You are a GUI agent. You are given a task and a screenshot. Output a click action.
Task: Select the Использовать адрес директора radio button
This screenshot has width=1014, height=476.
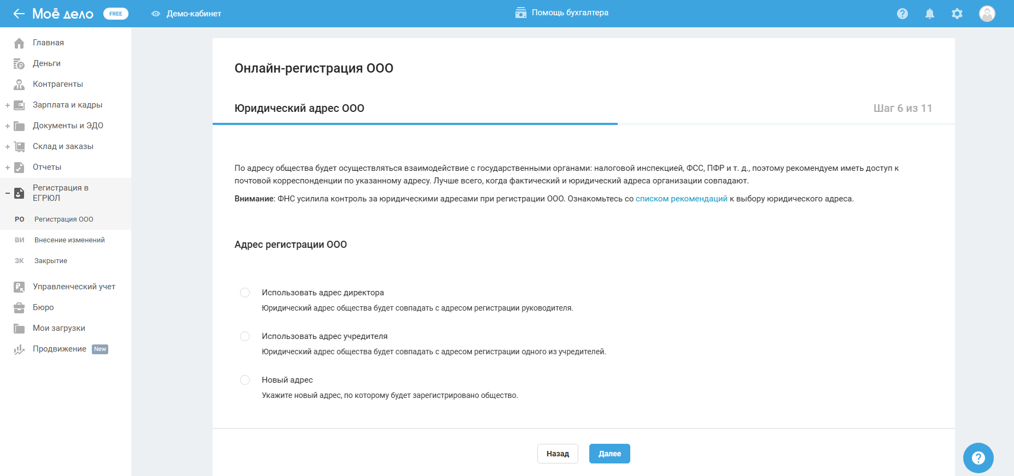coord(245,293)
